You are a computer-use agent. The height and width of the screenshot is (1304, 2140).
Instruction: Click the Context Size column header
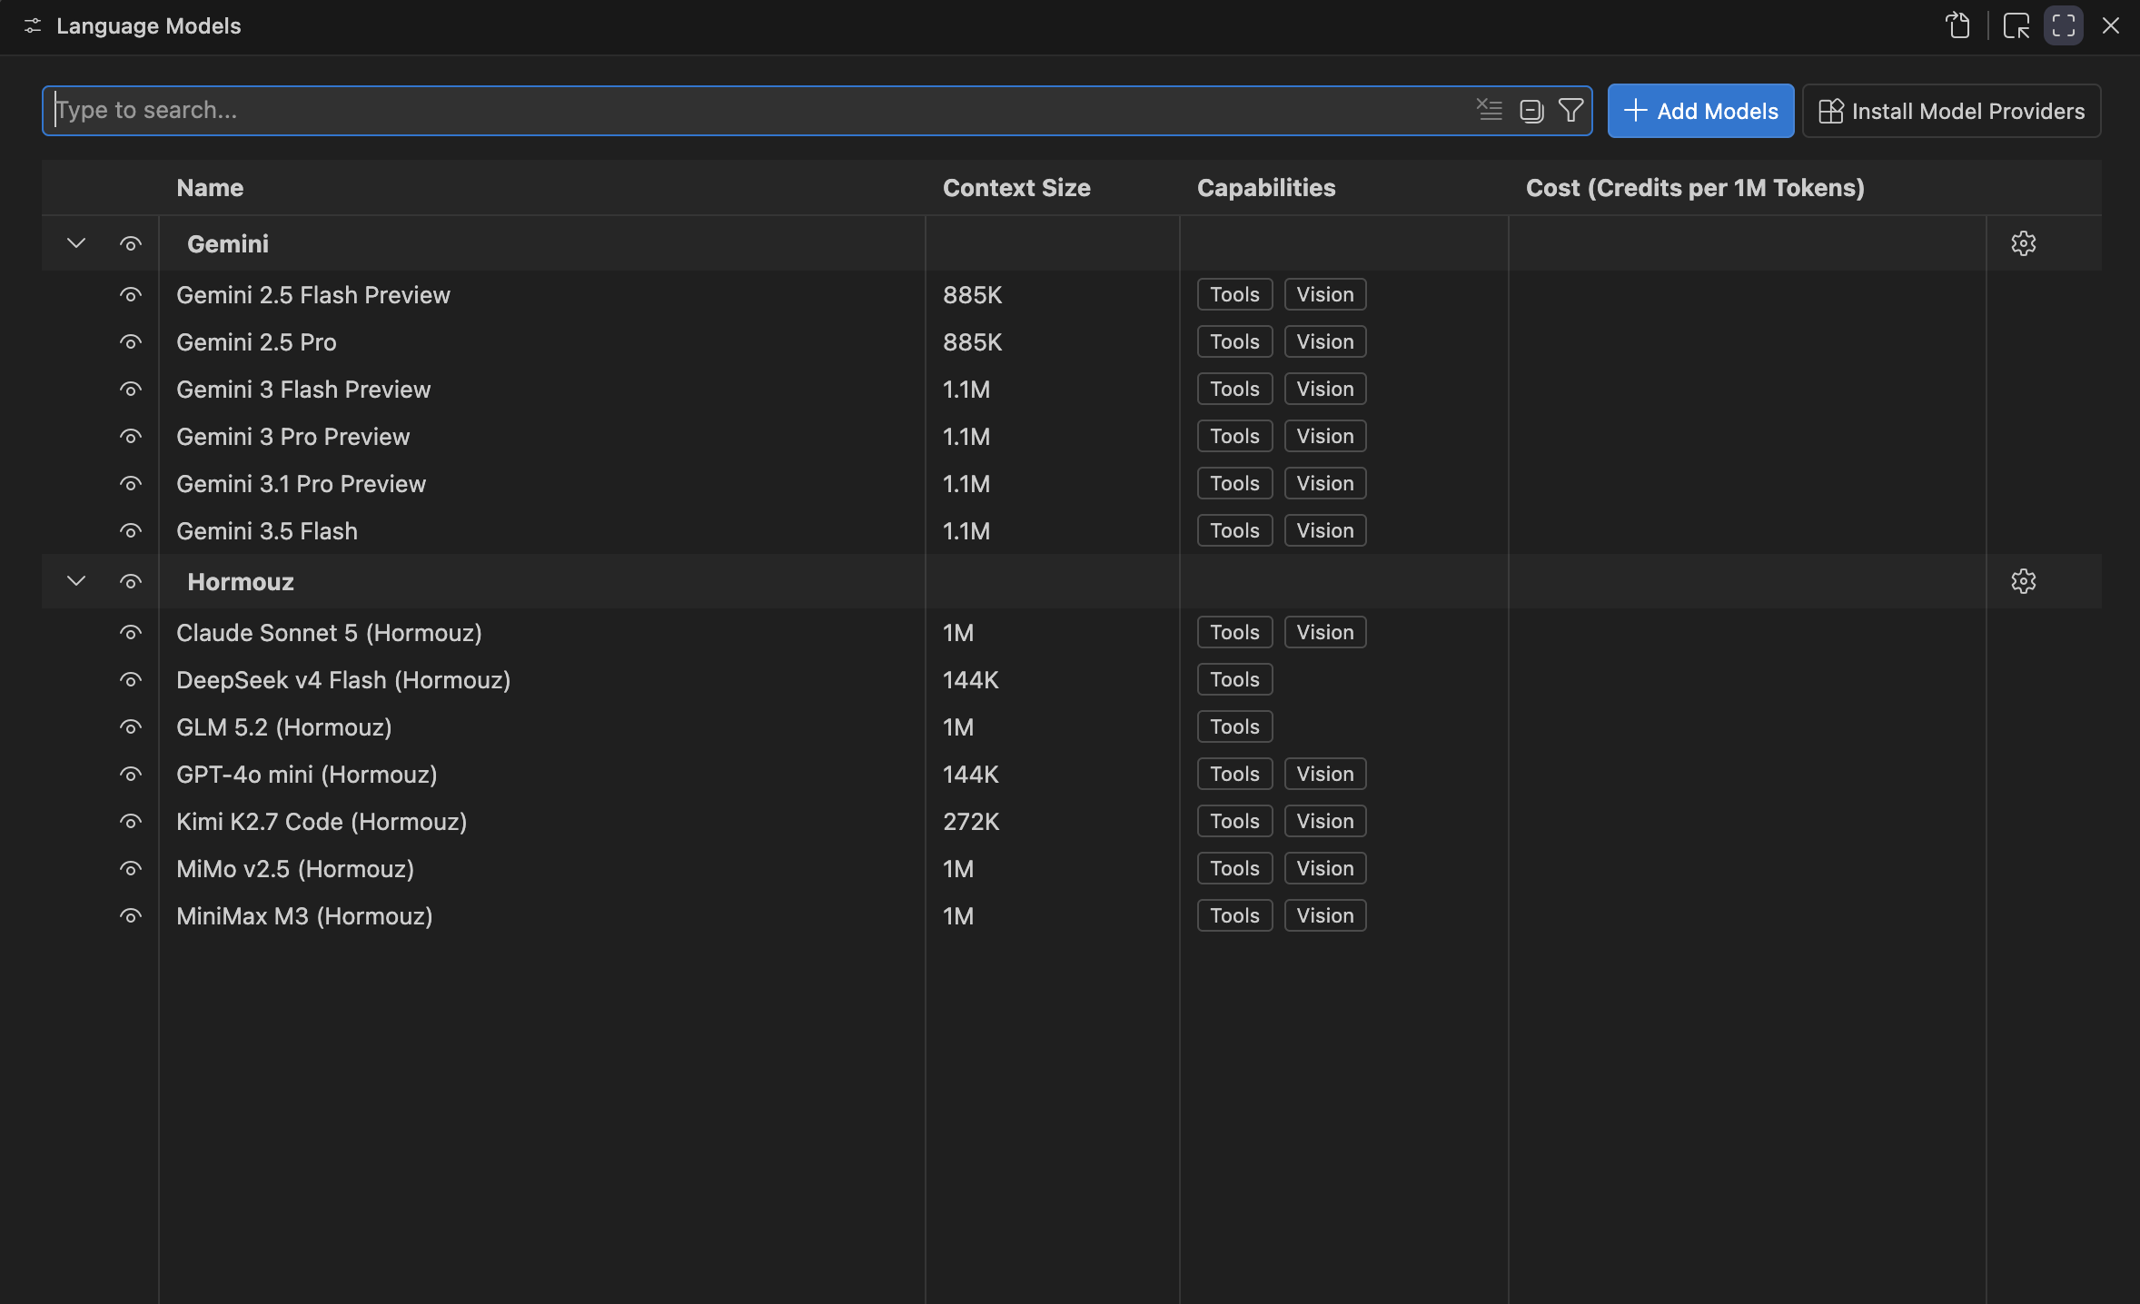click(x=1016, y=188)
